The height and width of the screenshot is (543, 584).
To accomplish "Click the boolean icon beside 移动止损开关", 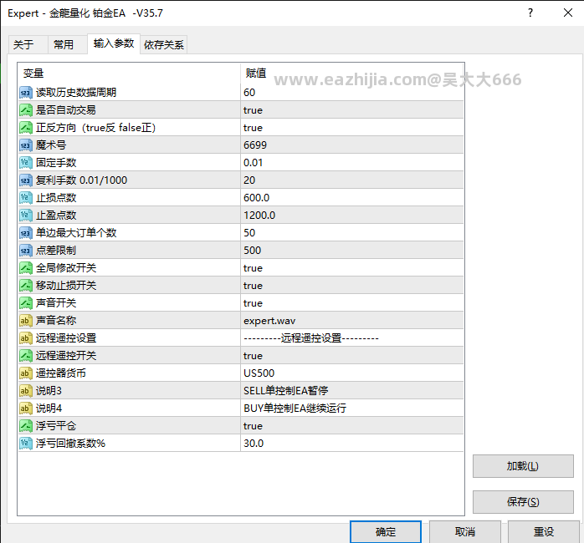I will [x=26, y=286].
